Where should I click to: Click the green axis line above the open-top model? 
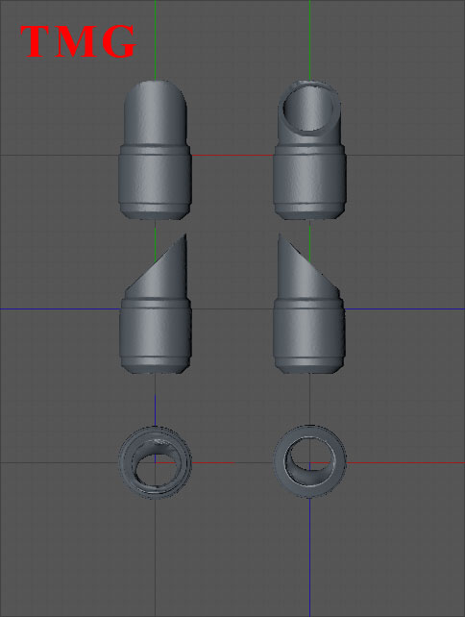pyautogui.click(x=309, y=39)
